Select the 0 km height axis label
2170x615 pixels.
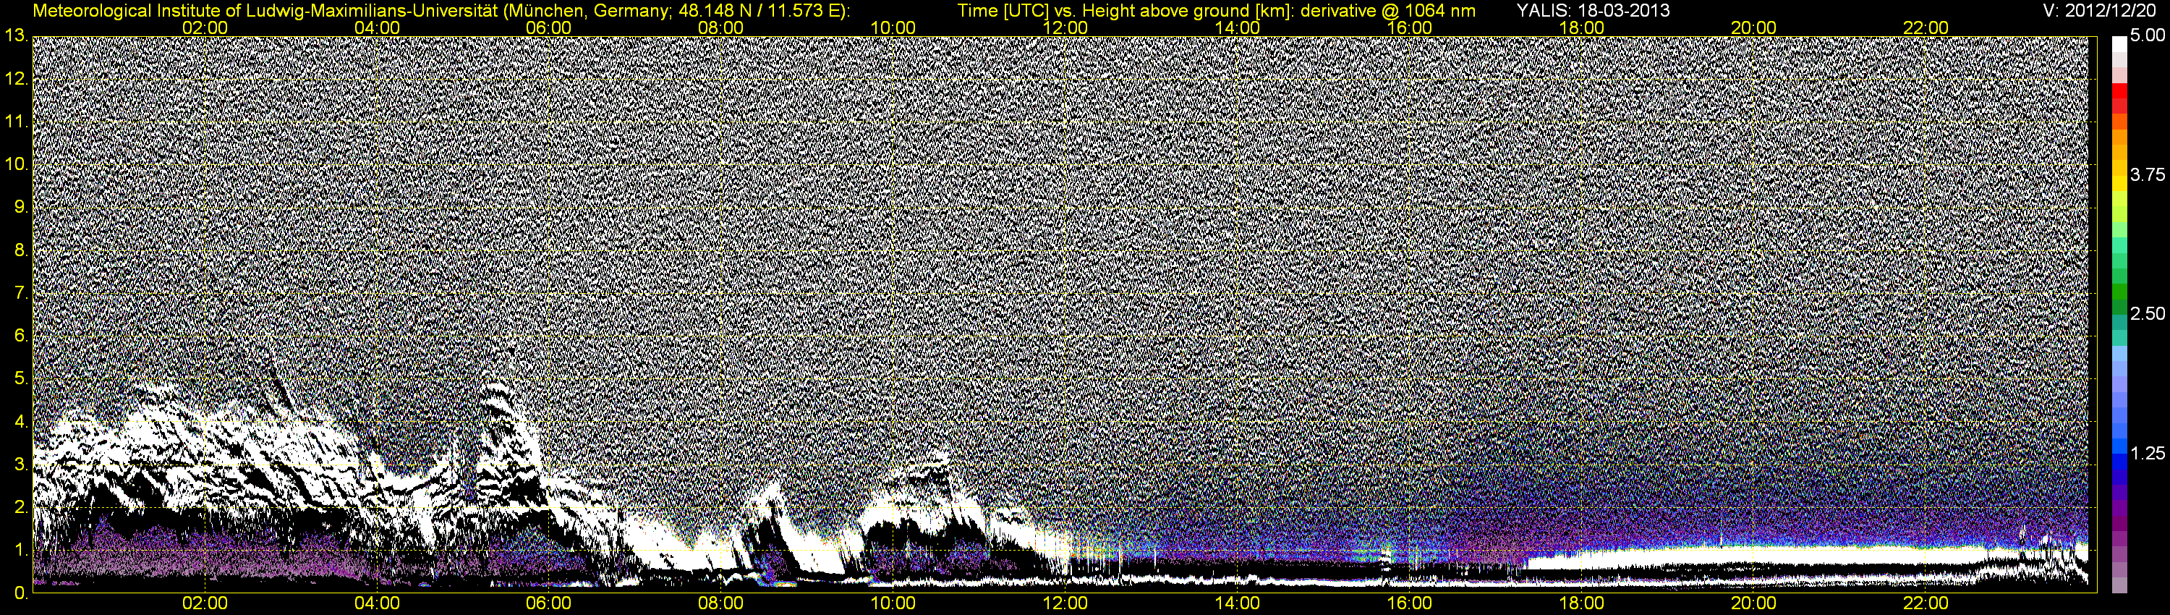[x=21, y=593]
